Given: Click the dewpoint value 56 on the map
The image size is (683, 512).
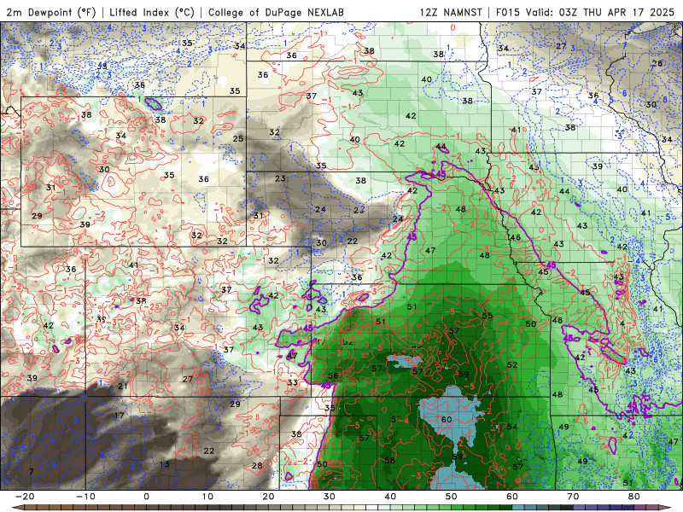Looking at the screenshot, I should (333, 375).
